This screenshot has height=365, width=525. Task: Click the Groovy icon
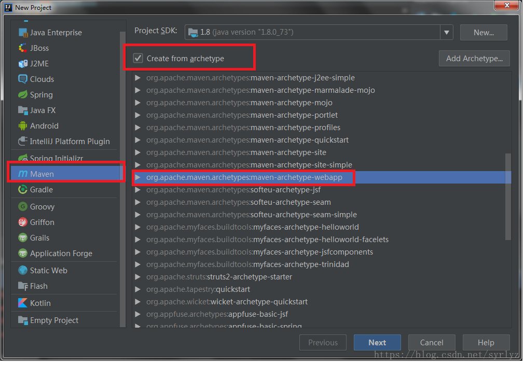[23, 207]
